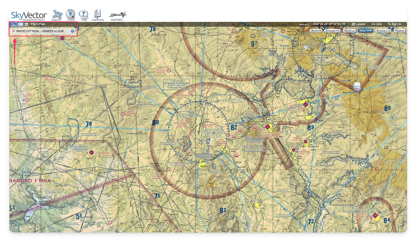Switch to Enroute H-4 chart
Image resolution: width=416 pixels, height=241 pixels.
(332, 31)
